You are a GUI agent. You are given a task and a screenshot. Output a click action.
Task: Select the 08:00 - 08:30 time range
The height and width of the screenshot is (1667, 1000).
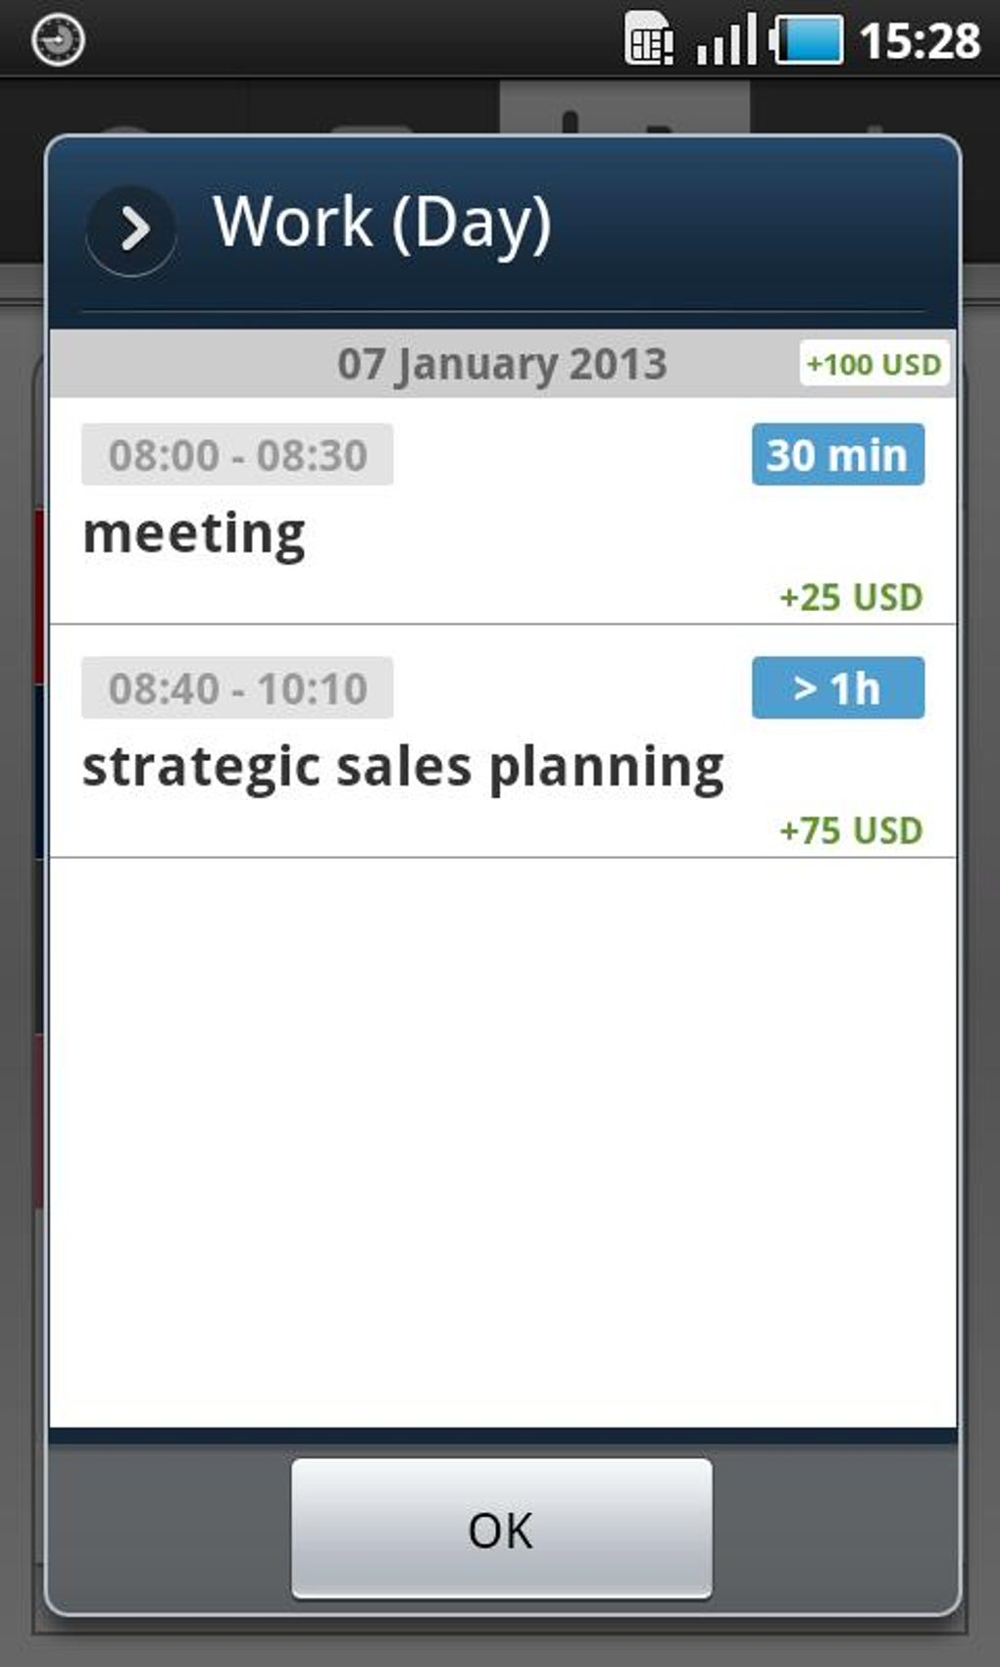coord(237,455)
